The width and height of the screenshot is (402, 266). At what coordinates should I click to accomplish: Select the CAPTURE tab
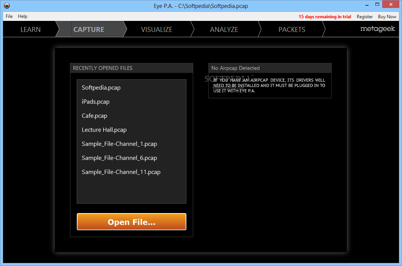[89, 30]
